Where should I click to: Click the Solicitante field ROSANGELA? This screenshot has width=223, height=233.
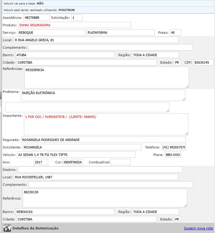pos(82,147)
